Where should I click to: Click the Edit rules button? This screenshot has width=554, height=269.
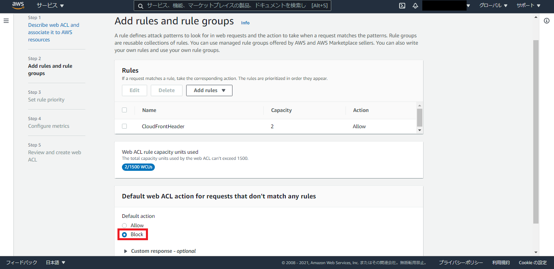[x=135, y=90]
